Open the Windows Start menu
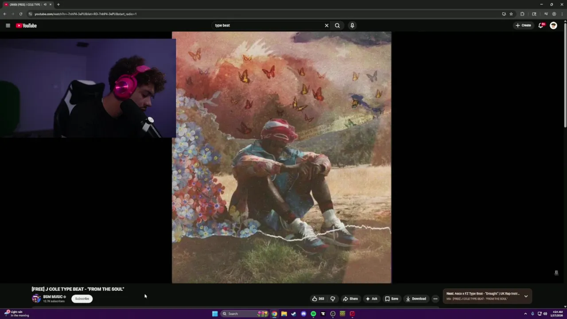Screen dimensions: 567x319 pos(215,314)
